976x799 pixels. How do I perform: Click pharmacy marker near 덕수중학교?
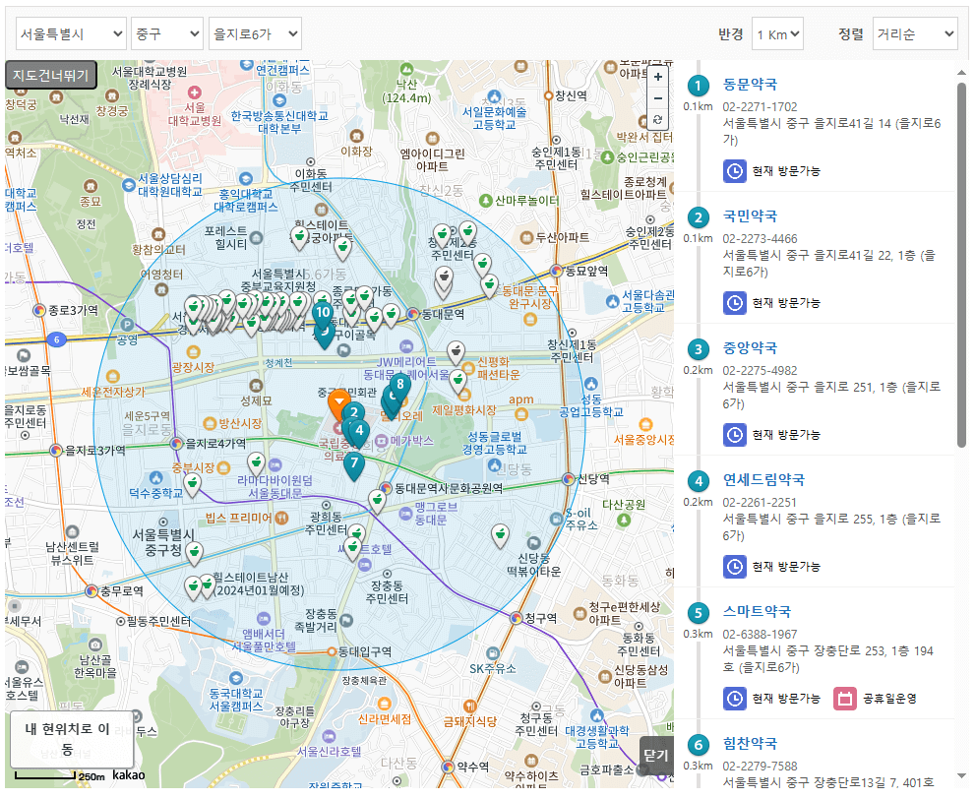tap(193, 486)
